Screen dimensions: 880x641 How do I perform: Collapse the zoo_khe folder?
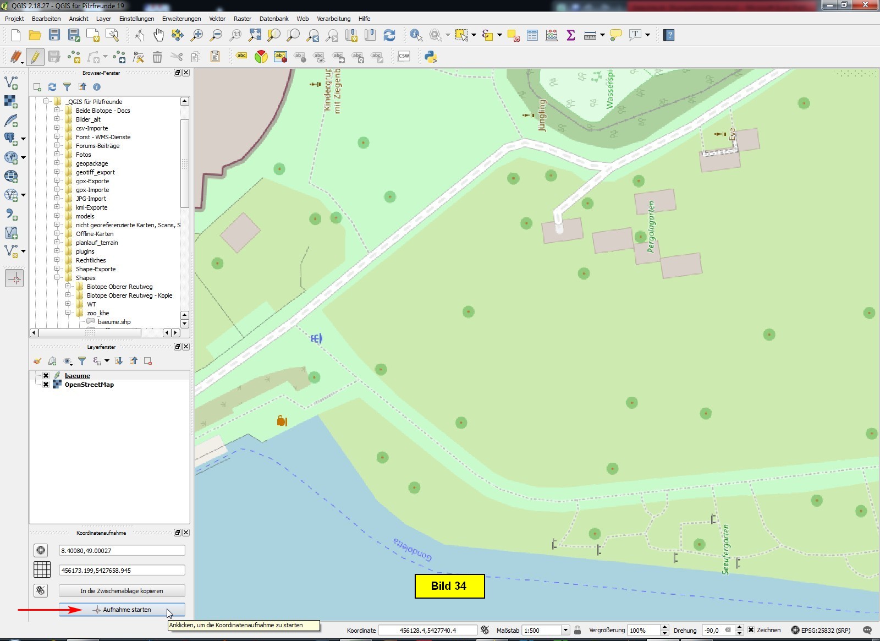(x=68, y=313)
